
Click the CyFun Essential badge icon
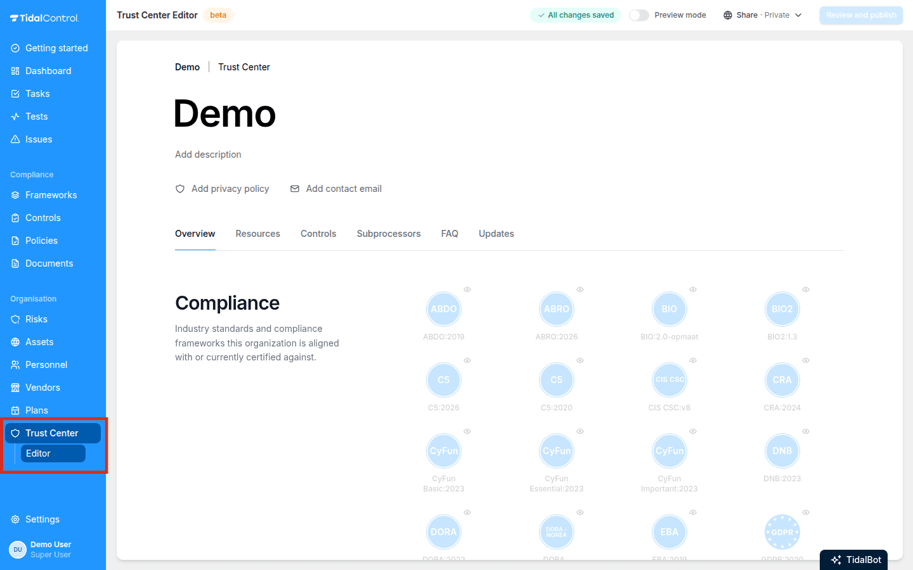557,451
